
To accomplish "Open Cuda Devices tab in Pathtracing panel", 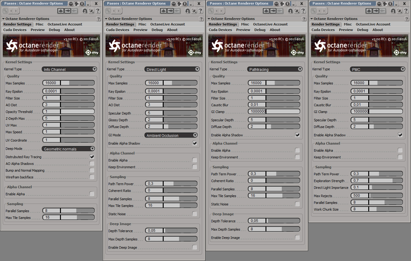I will [x=221, y=30].
